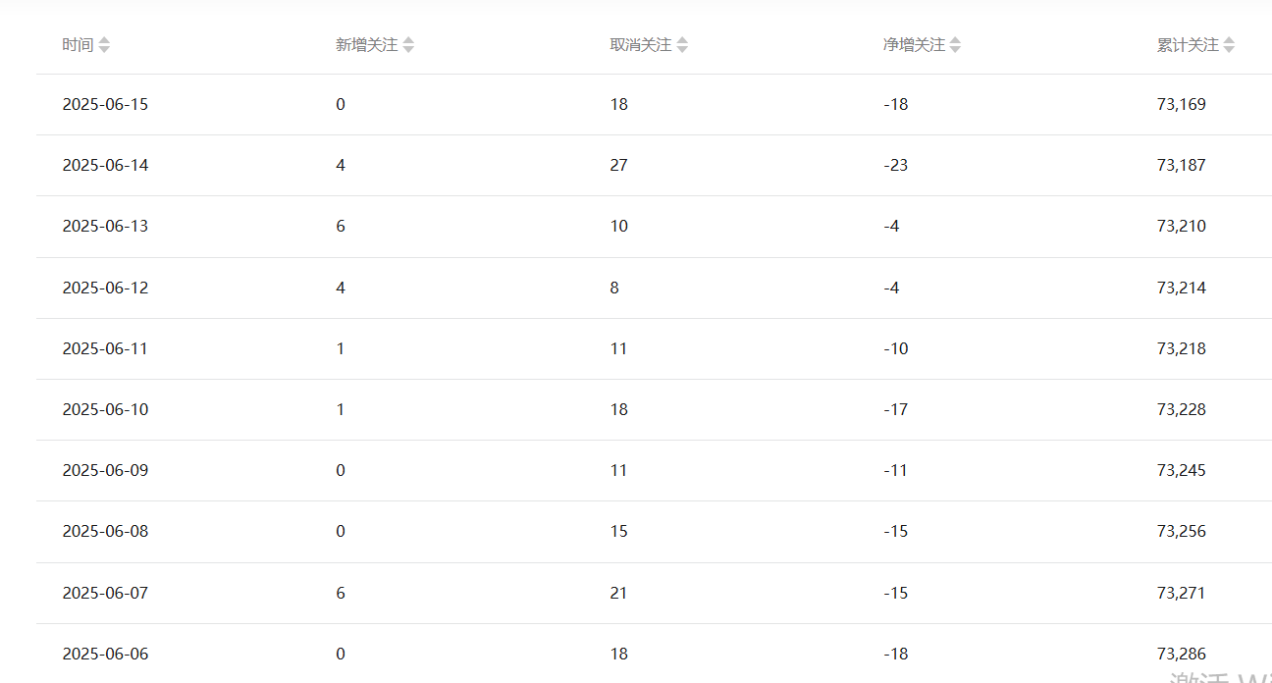The height and width of the screenshot is (683, 1272).
Task: Select cumulative value 73,210
Action: 1181,226
